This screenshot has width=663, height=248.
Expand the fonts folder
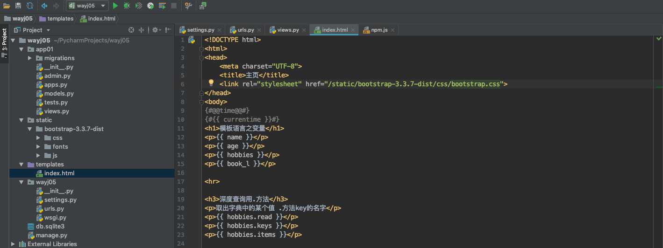click(x=38, y=147)
